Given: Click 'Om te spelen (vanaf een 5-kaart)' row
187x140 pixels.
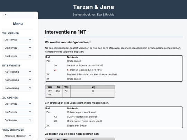Looking at the screenshot, I should (x=114, y=121).
